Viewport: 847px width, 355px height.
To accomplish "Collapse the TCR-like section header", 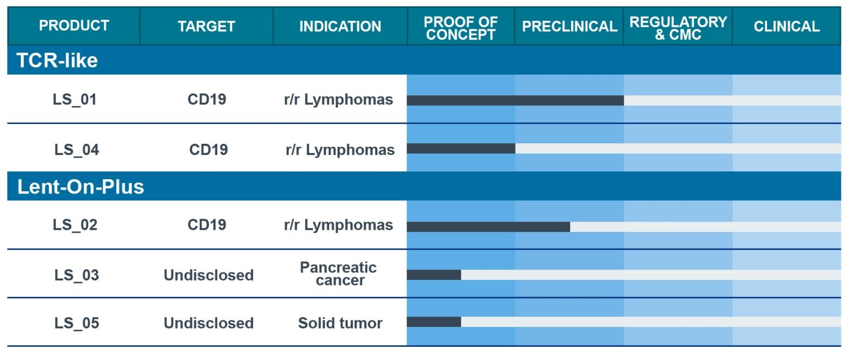I will point(57,60).
